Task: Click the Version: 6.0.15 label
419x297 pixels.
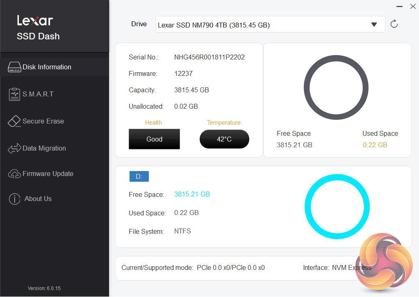Action: (x=44, y=288)
